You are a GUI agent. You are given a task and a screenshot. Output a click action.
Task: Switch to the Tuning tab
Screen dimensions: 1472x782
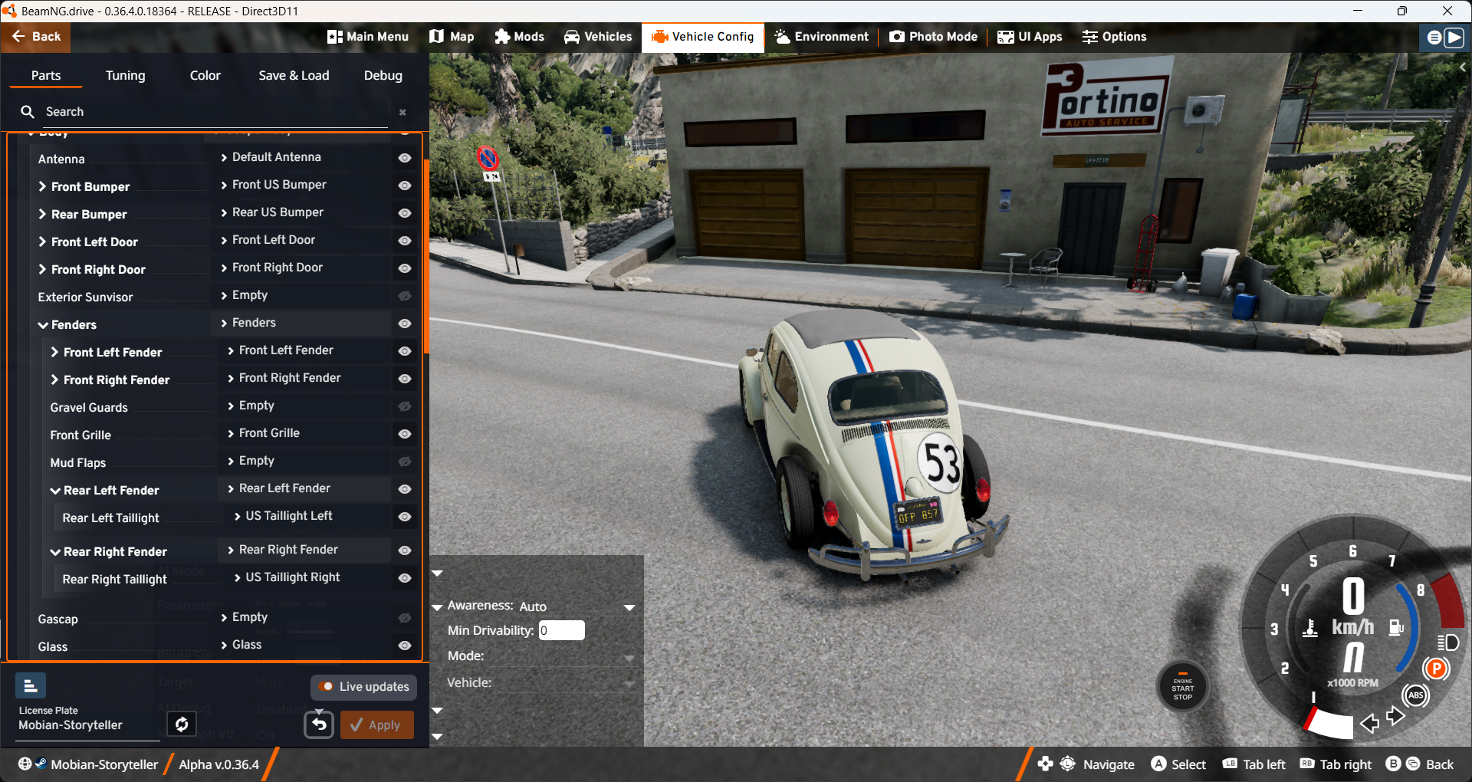click(x=126, y=75)
